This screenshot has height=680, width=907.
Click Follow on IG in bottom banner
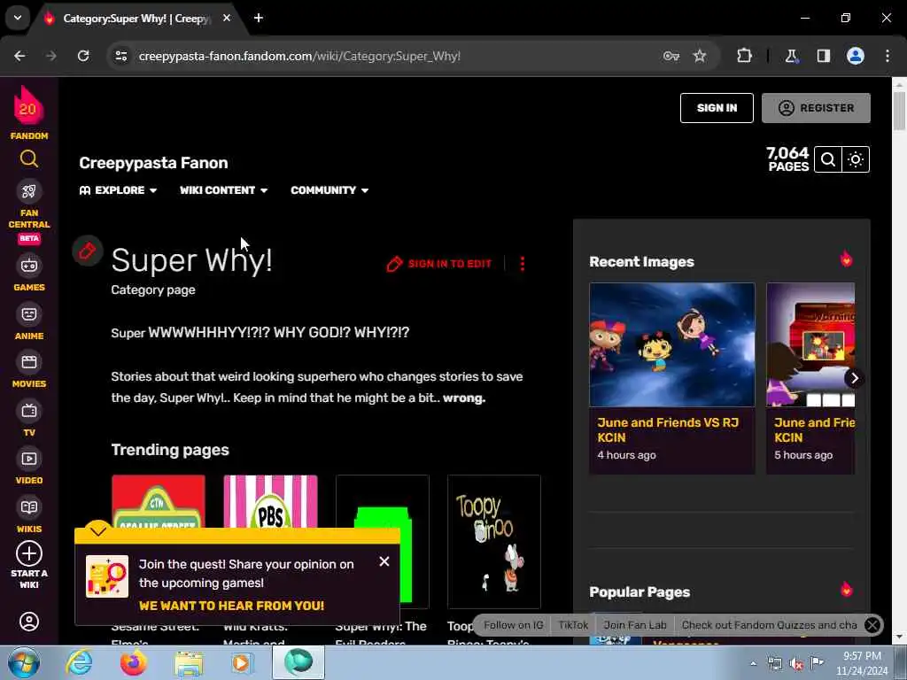(x=514, y=625)
